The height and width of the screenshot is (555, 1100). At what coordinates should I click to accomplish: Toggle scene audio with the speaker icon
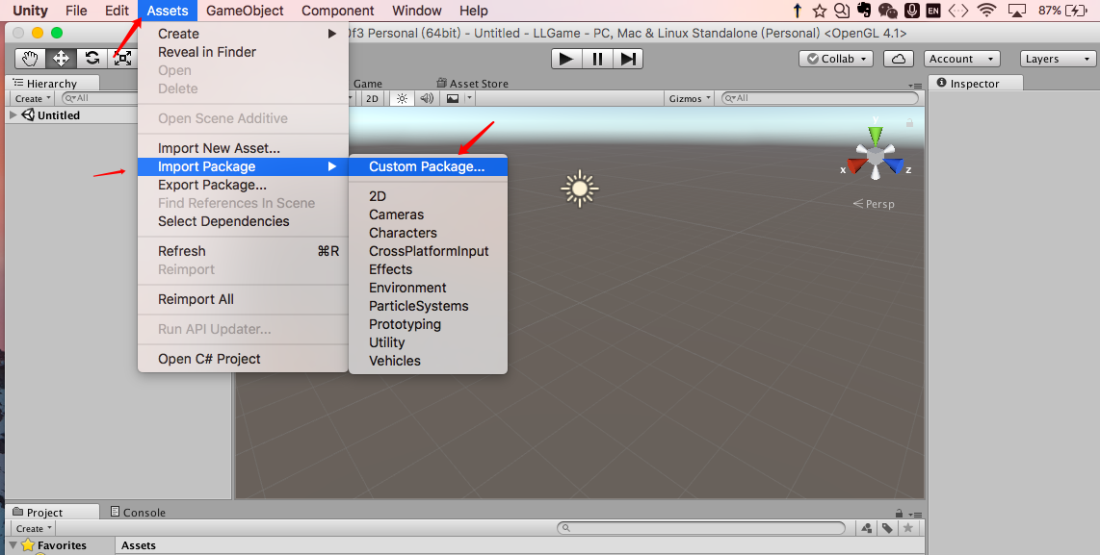point(427,98)
